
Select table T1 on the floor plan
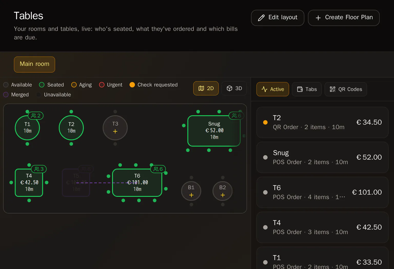tap(27, 128)
